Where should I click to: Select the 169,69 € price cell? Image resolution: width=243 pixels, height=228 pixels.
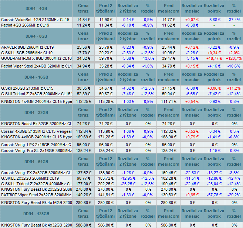pos(83,137)
